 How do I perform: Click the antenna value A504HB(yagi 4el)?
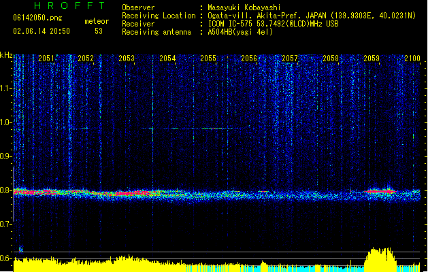click(x=240, y=32)
